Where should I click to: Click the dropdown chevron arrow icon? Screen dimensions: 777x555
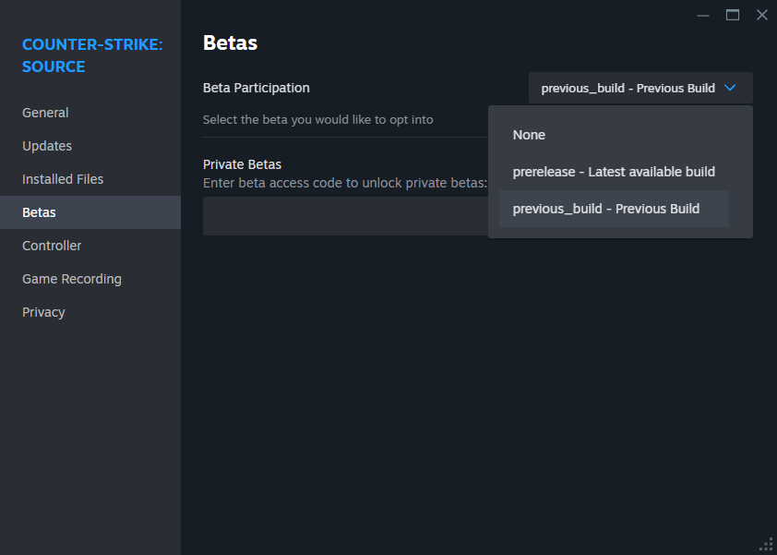point(729,88)
